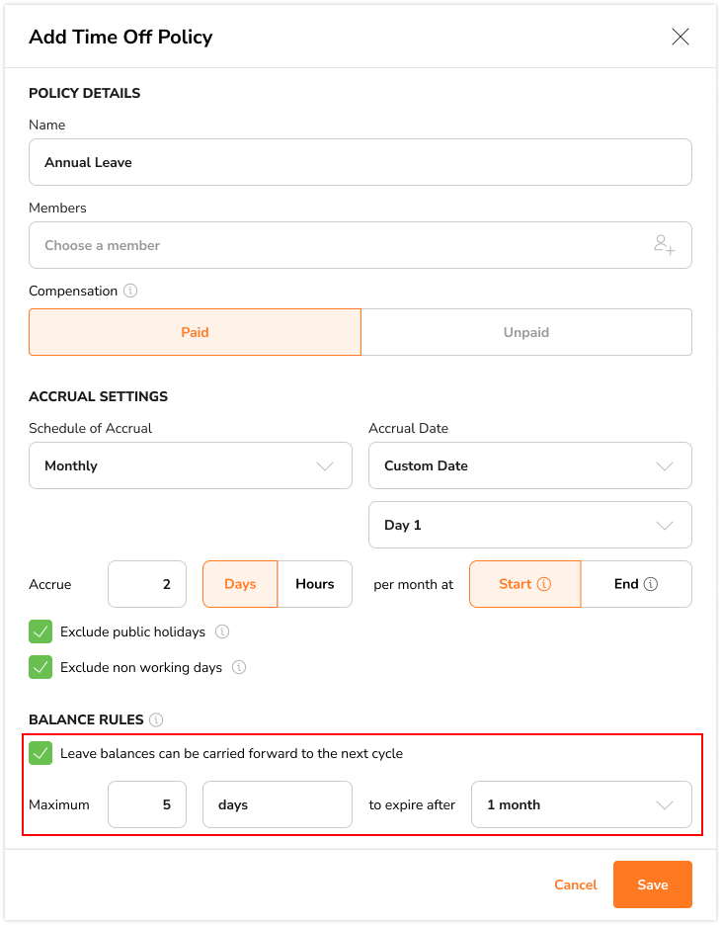Click the Add Time Off Policy title
Screen dimensions: 721x925
pos(120,37)
